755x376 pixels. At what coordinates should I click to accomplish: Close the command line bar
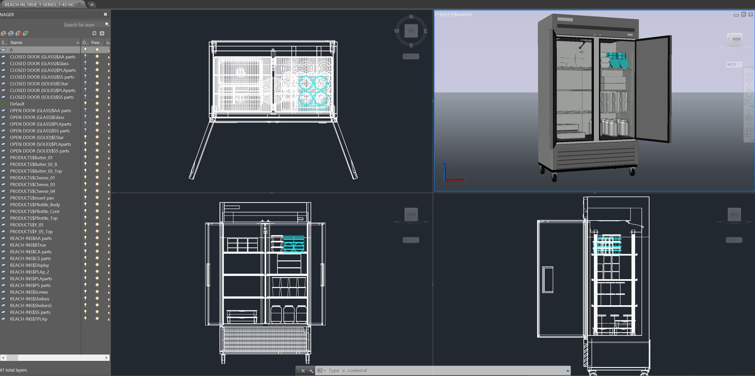303,370
